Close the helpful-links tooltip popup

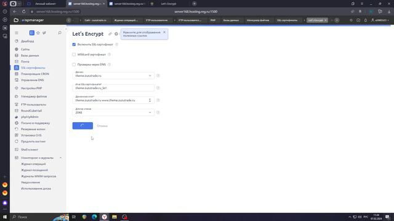(164, 33)
